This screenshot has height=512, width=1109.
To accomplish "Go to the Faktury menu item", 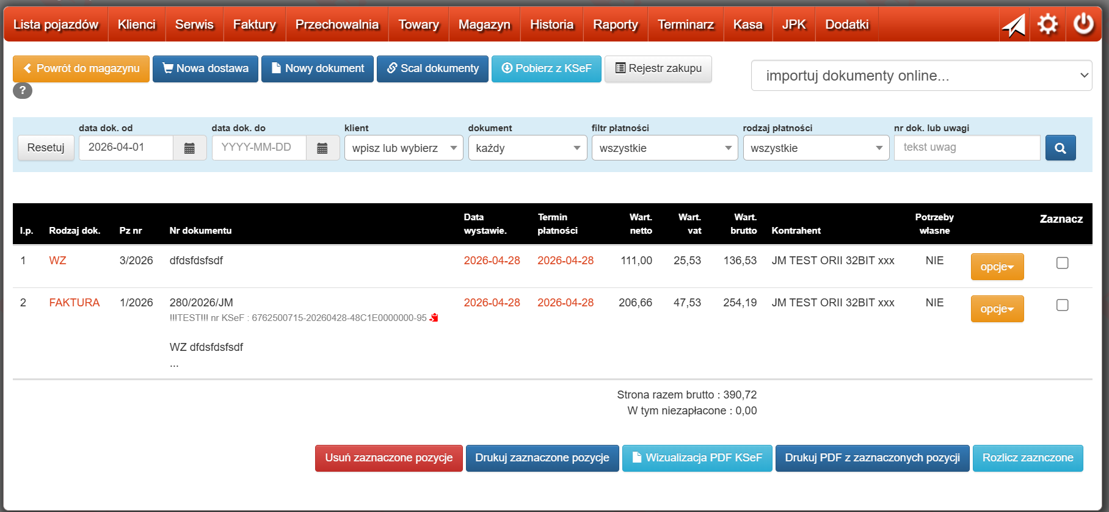I will pos(254,24).
